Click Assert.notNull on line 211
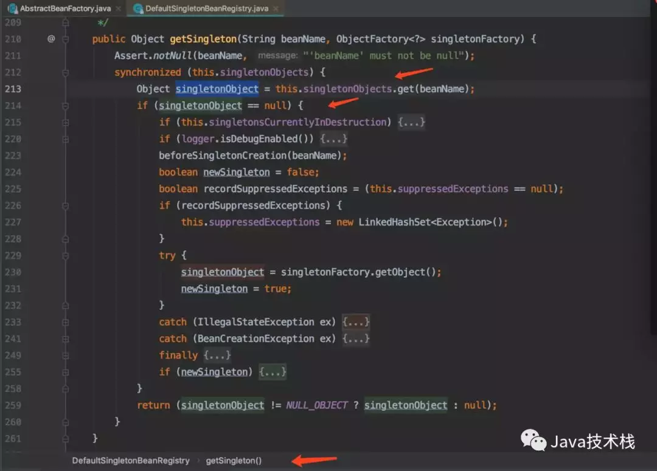This screenshot has width=657, height=471. click(x=153, y=56)
